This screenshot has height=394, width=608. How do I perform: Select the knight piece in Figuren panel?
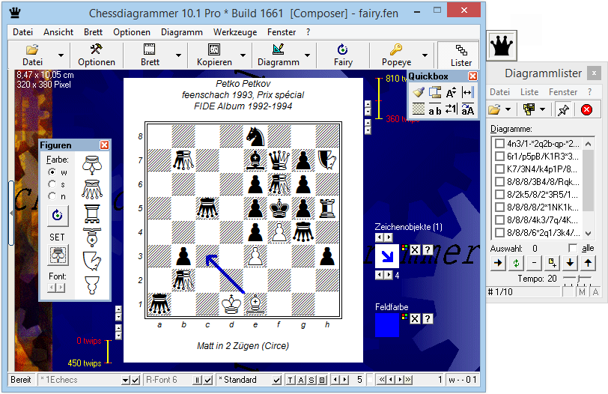tap(92, 261)
